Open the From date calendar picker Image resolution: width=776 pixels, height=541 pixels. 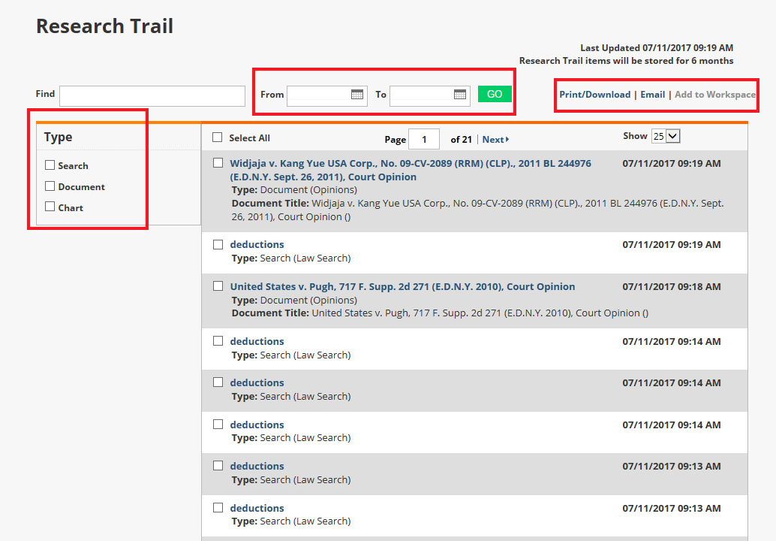[357, 95]
